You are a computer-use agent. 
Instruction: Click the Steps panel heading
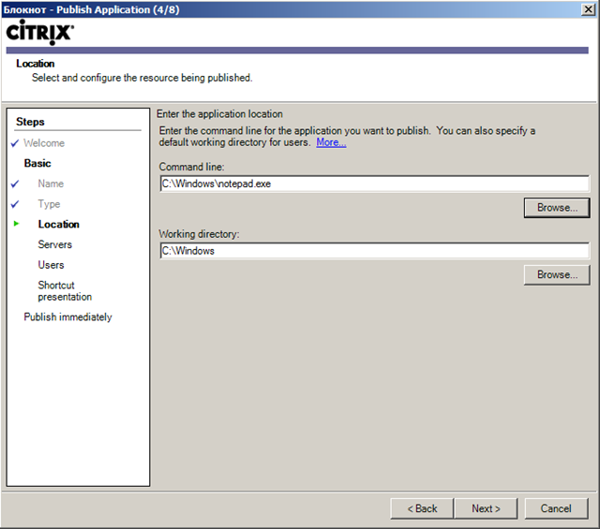pyautogui.click(x=30, y=122)
